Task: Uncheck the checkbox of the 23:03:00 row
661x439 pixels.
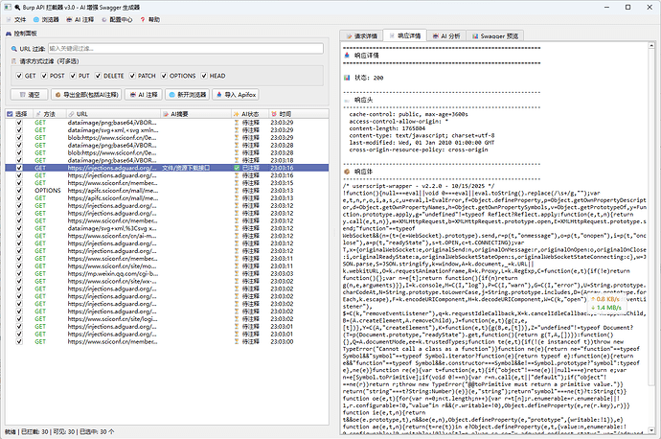Action: pyautogui.click(x=19, y=341)
